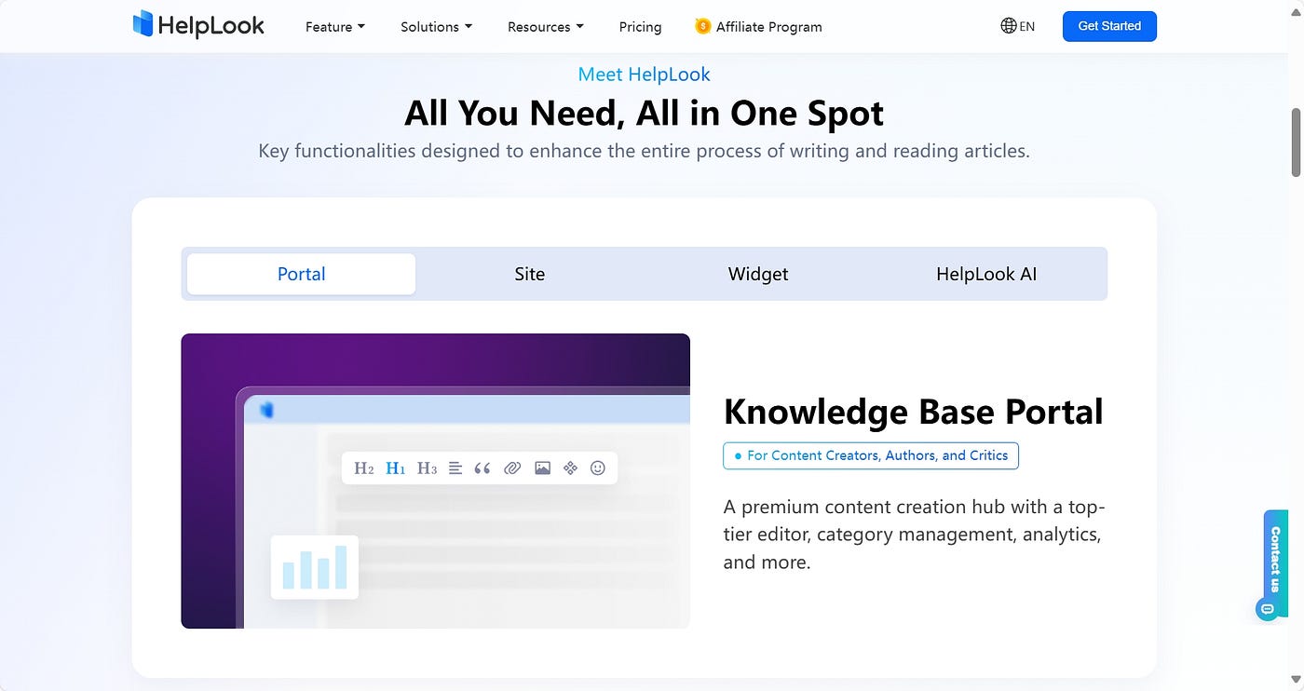Switch to the Site tab

(x=529, y=274)
